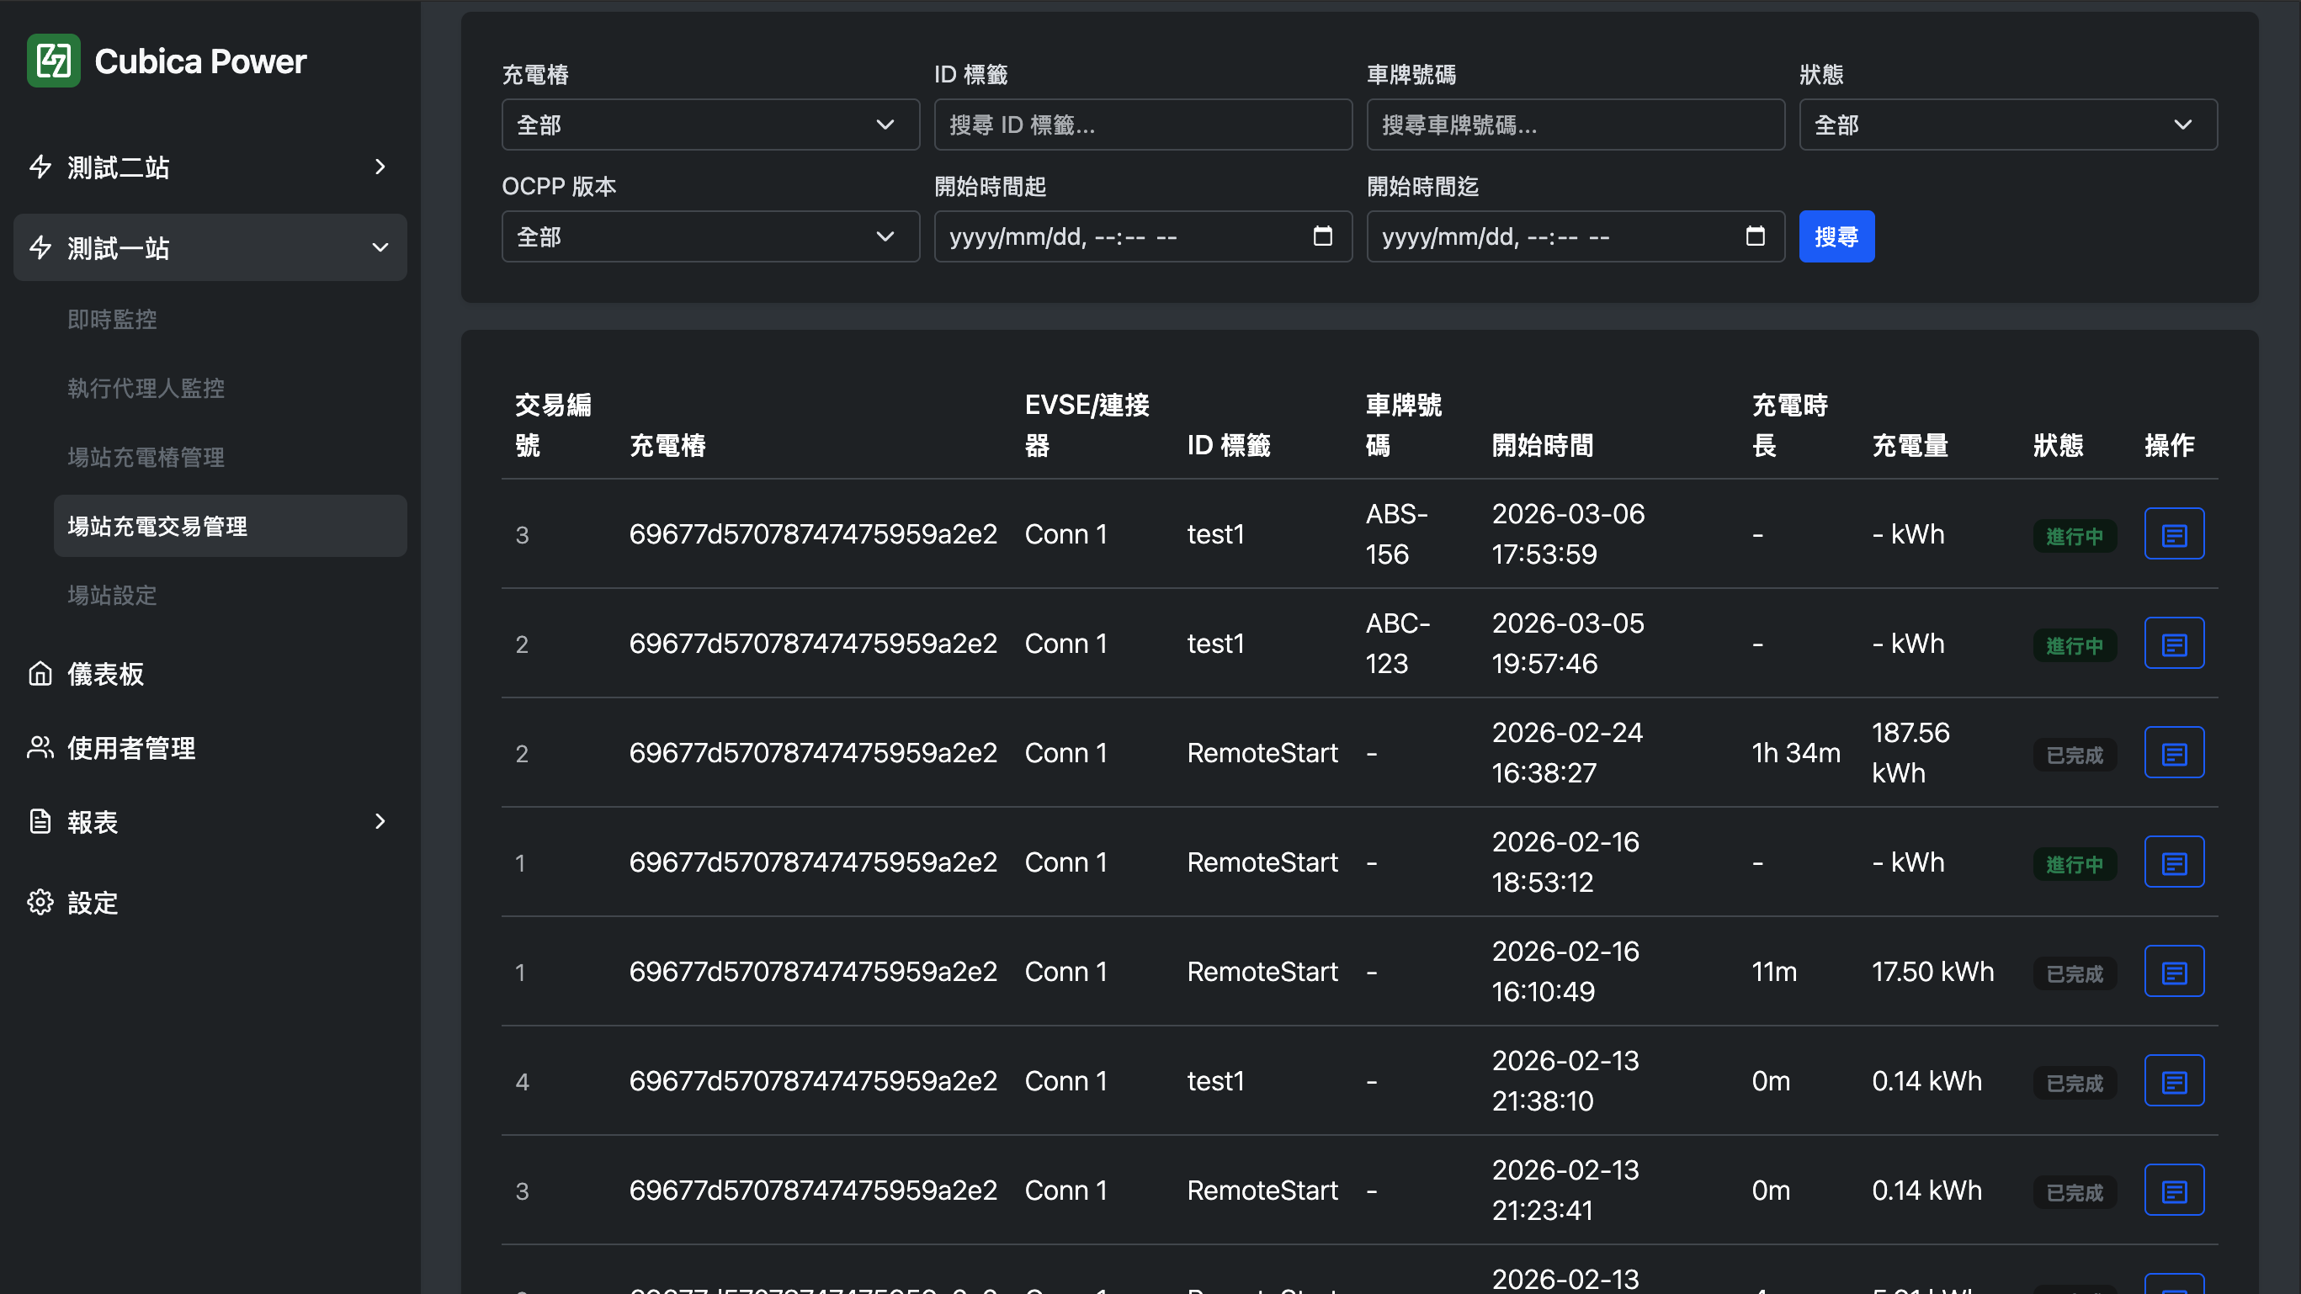Open details for transaction 3 with plate ABS-156

[x=2173, y=534]
